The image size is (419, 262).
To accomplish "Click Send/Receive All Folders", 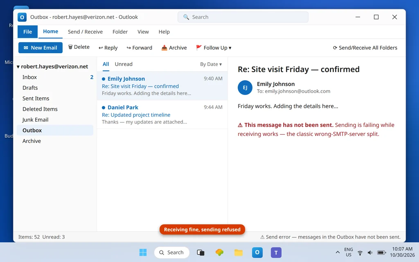I will point(365,47).
